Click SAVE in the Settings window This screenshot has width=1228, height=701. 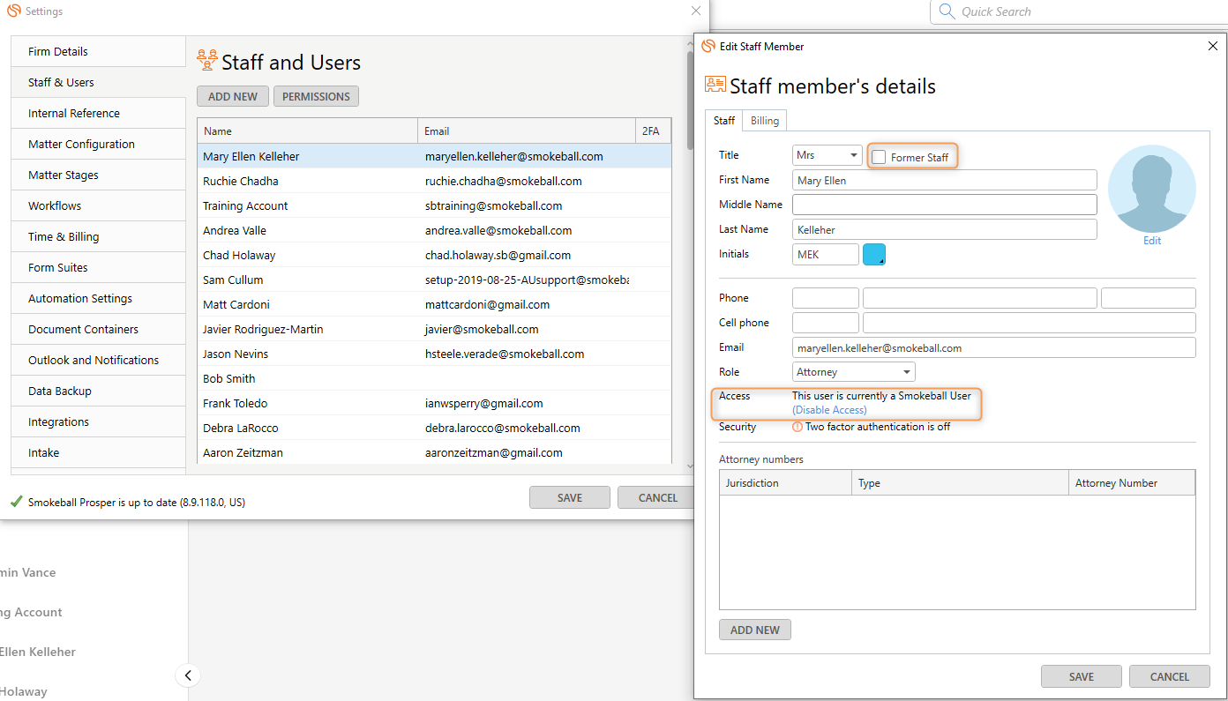(x=570, y=497)
